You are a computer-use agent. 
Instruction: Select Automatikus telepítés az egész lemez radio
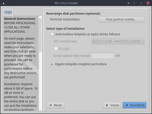point(52,34)
